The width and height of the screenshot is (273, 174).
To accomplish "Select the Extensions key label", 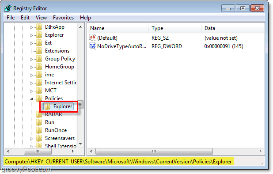I will click(x=57, y=51).
